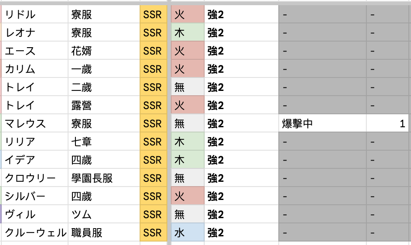The image size is (411, 245).
Task: Click the 無 element cell for トレイ 二歳
Action: (x=188, y=87)
